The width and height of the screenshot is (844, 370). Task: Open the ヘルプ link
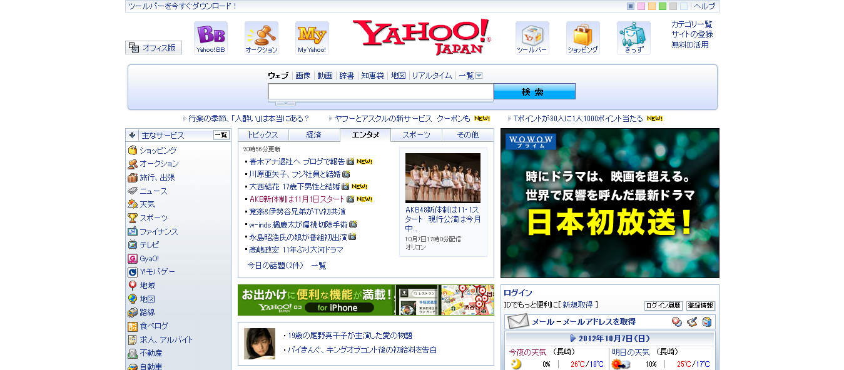click(704, 6)
